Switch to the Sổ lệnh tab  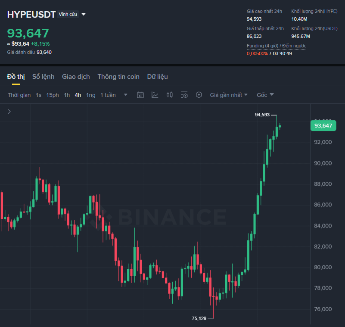(44, 77)
